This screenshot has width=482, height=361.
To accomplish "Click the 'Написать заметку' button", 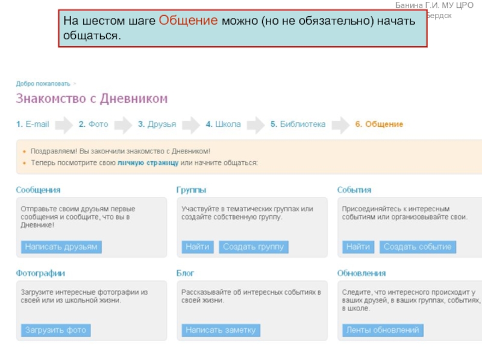I will click(x=221, y=330).
